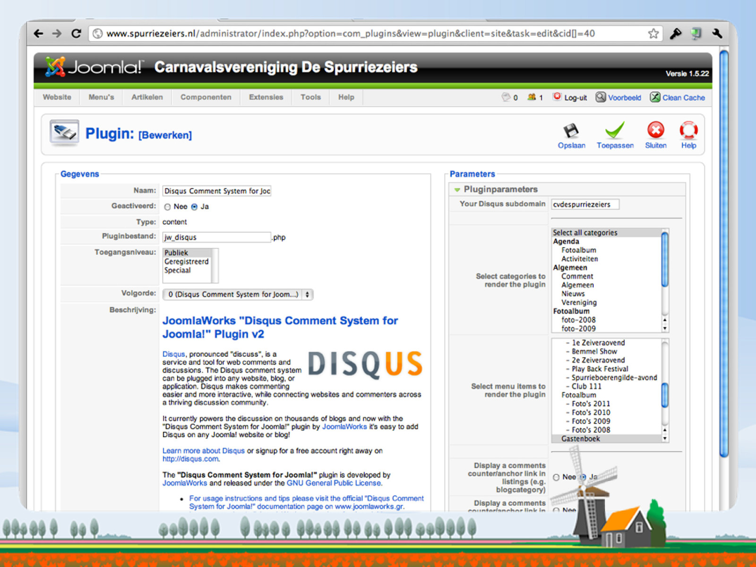Bookmark page with the star icon
756x567 pixels.
[653, 34]
